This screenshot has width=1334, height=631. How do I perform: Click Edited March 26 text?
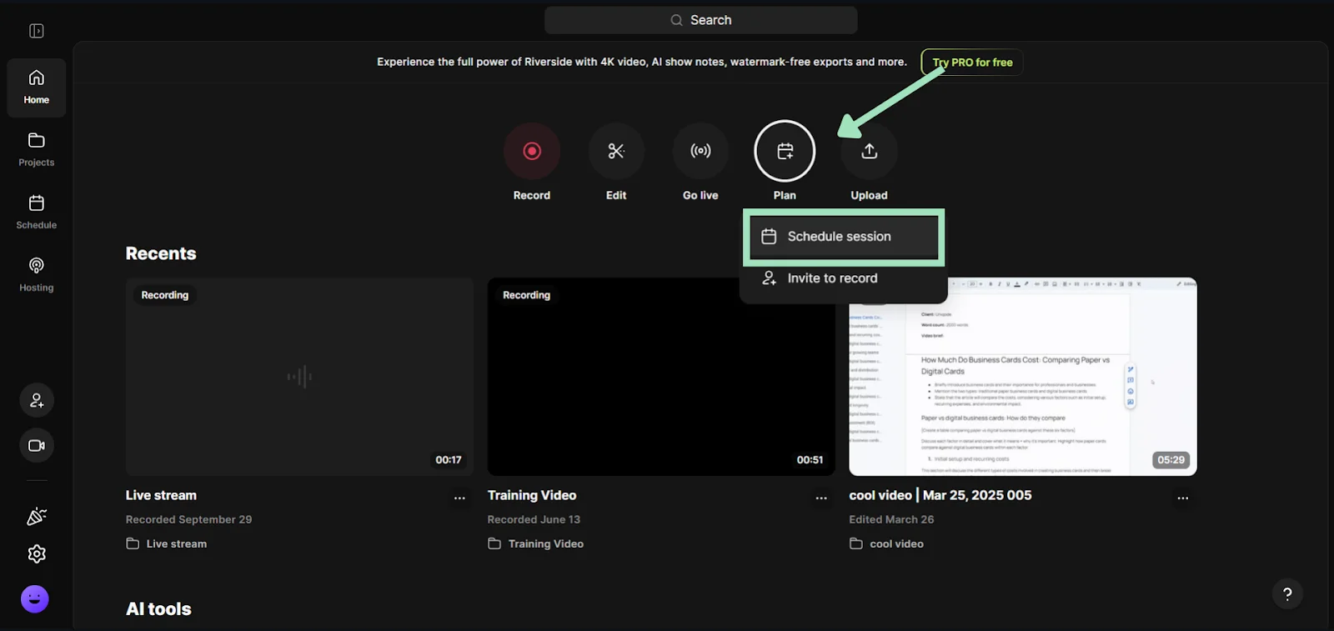pyautogui.click(x=891, y=519)
